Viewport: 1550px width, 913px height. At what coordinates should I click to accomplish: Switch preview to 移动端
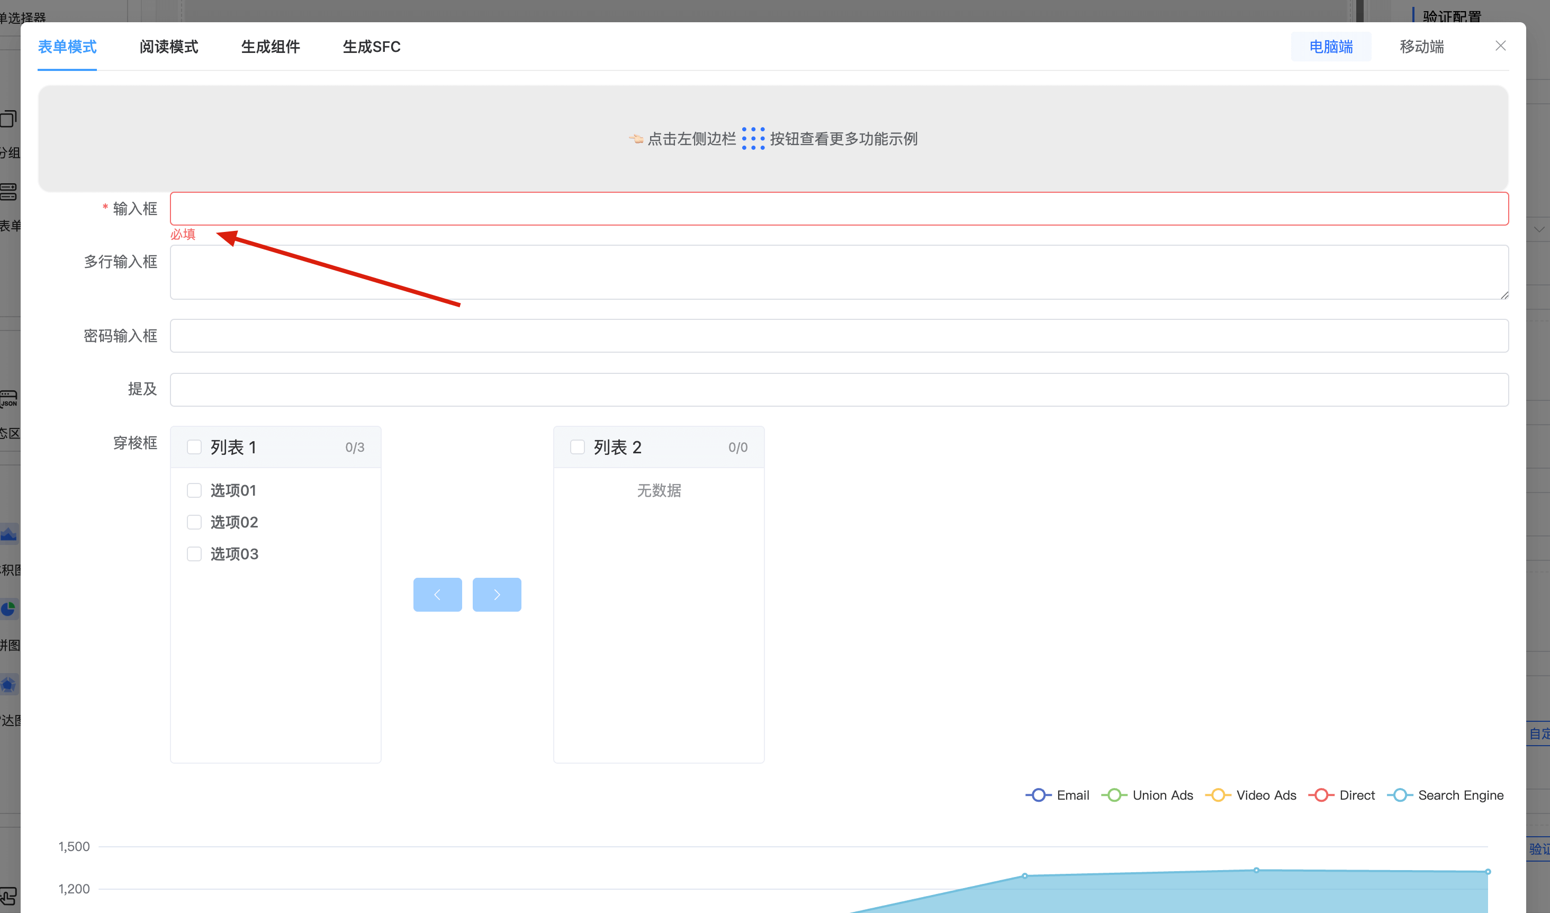(1421, 47)
